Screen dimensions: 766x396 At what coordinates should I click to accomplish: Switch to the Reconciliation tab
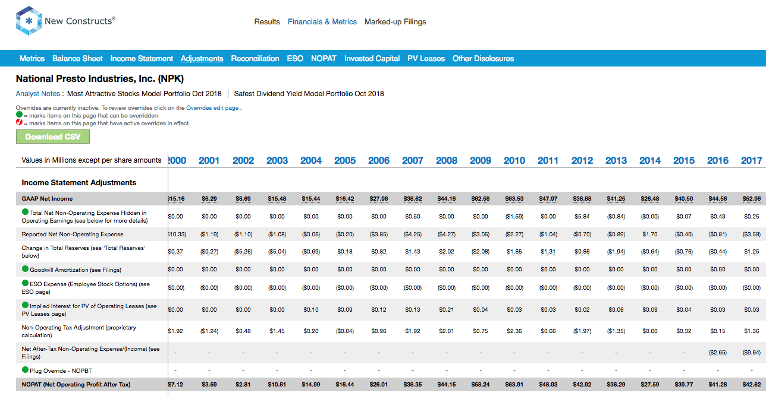(x=255, y=58)
